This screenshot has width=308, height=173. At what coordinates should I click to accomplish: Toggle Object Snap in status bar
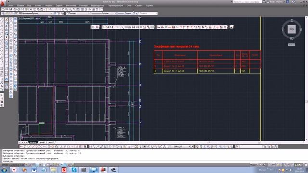tap(44, 165)
